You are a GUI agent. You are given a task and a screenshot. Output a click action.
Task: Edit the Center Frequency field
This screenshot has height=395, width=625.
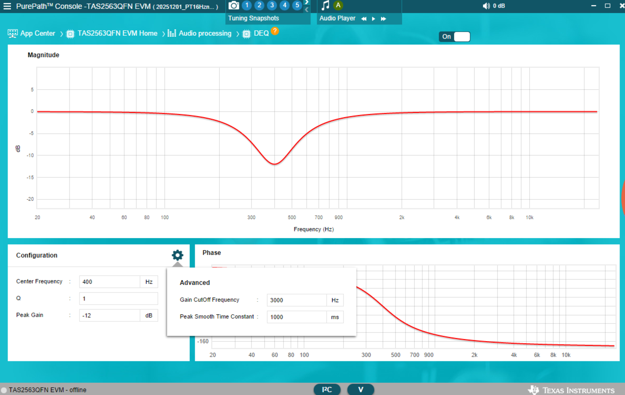tap(109, 282)
